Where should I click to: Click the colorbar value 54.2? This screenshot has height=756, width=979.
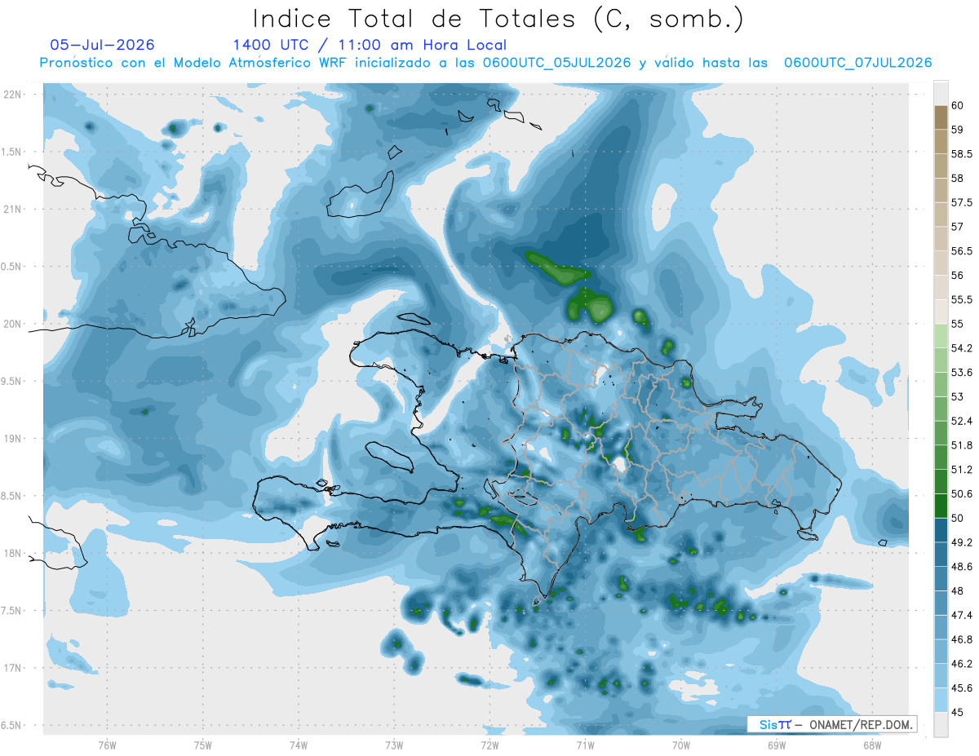pyautogui.click(x=962, y=348)
